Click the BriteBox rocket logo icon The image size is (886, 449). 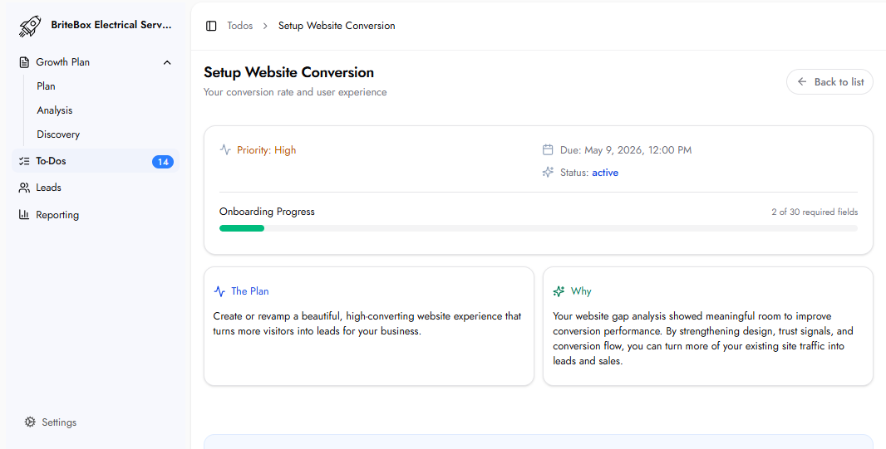30,27
